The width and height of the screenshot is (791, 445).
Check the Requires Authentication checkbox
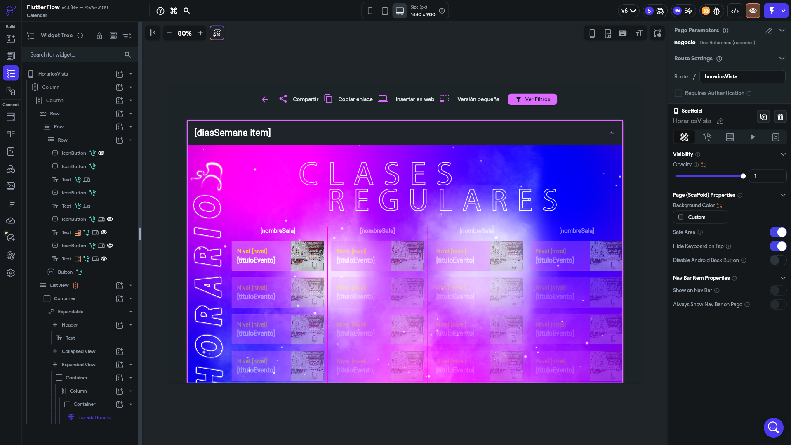coord(678,93)
